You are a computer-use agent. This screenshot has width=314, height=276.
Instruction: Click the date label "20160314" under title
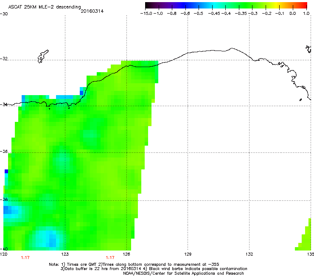(92, 11)
